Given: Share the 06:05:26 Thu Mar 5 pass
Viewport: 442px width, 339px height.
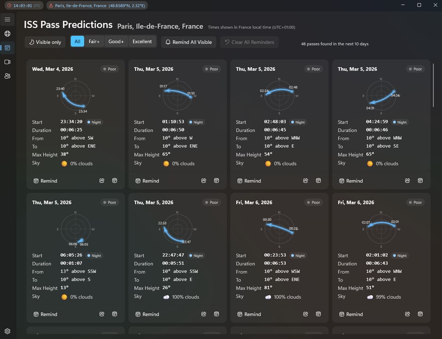Looking at the screenshot, I should [x=102, y=314].
